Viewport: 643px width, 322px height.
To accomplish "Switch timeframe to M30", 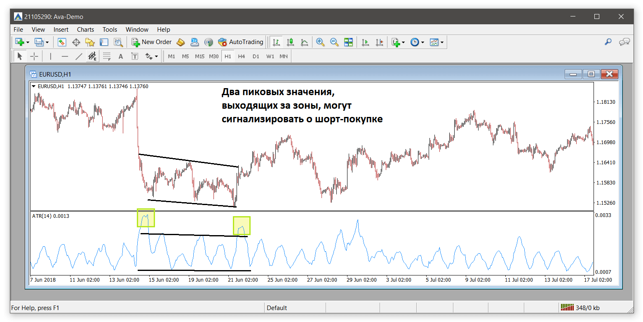I will click(214, 56).
